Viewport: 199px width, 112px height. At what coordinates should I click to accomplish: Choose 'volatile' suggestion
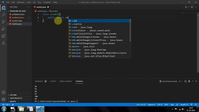tap(99, 24)
